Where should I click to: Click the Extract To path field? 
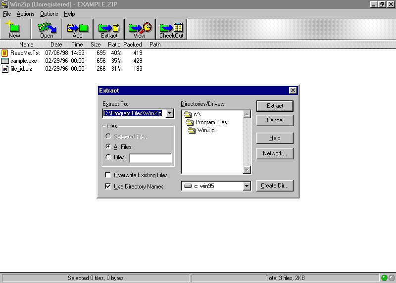(134, 113)
